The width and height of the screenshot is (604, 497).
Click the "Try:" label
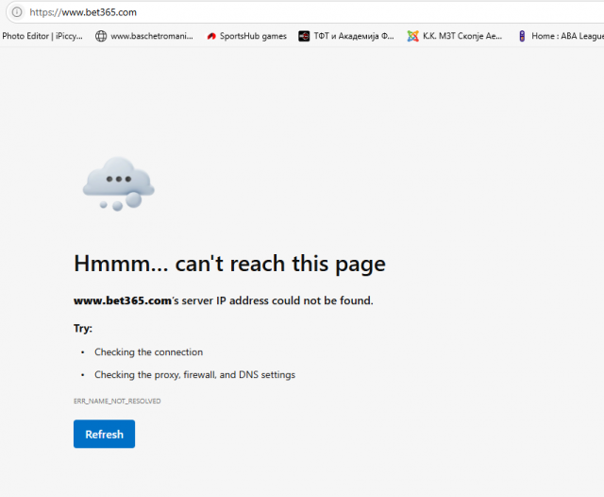click(83, 329)
